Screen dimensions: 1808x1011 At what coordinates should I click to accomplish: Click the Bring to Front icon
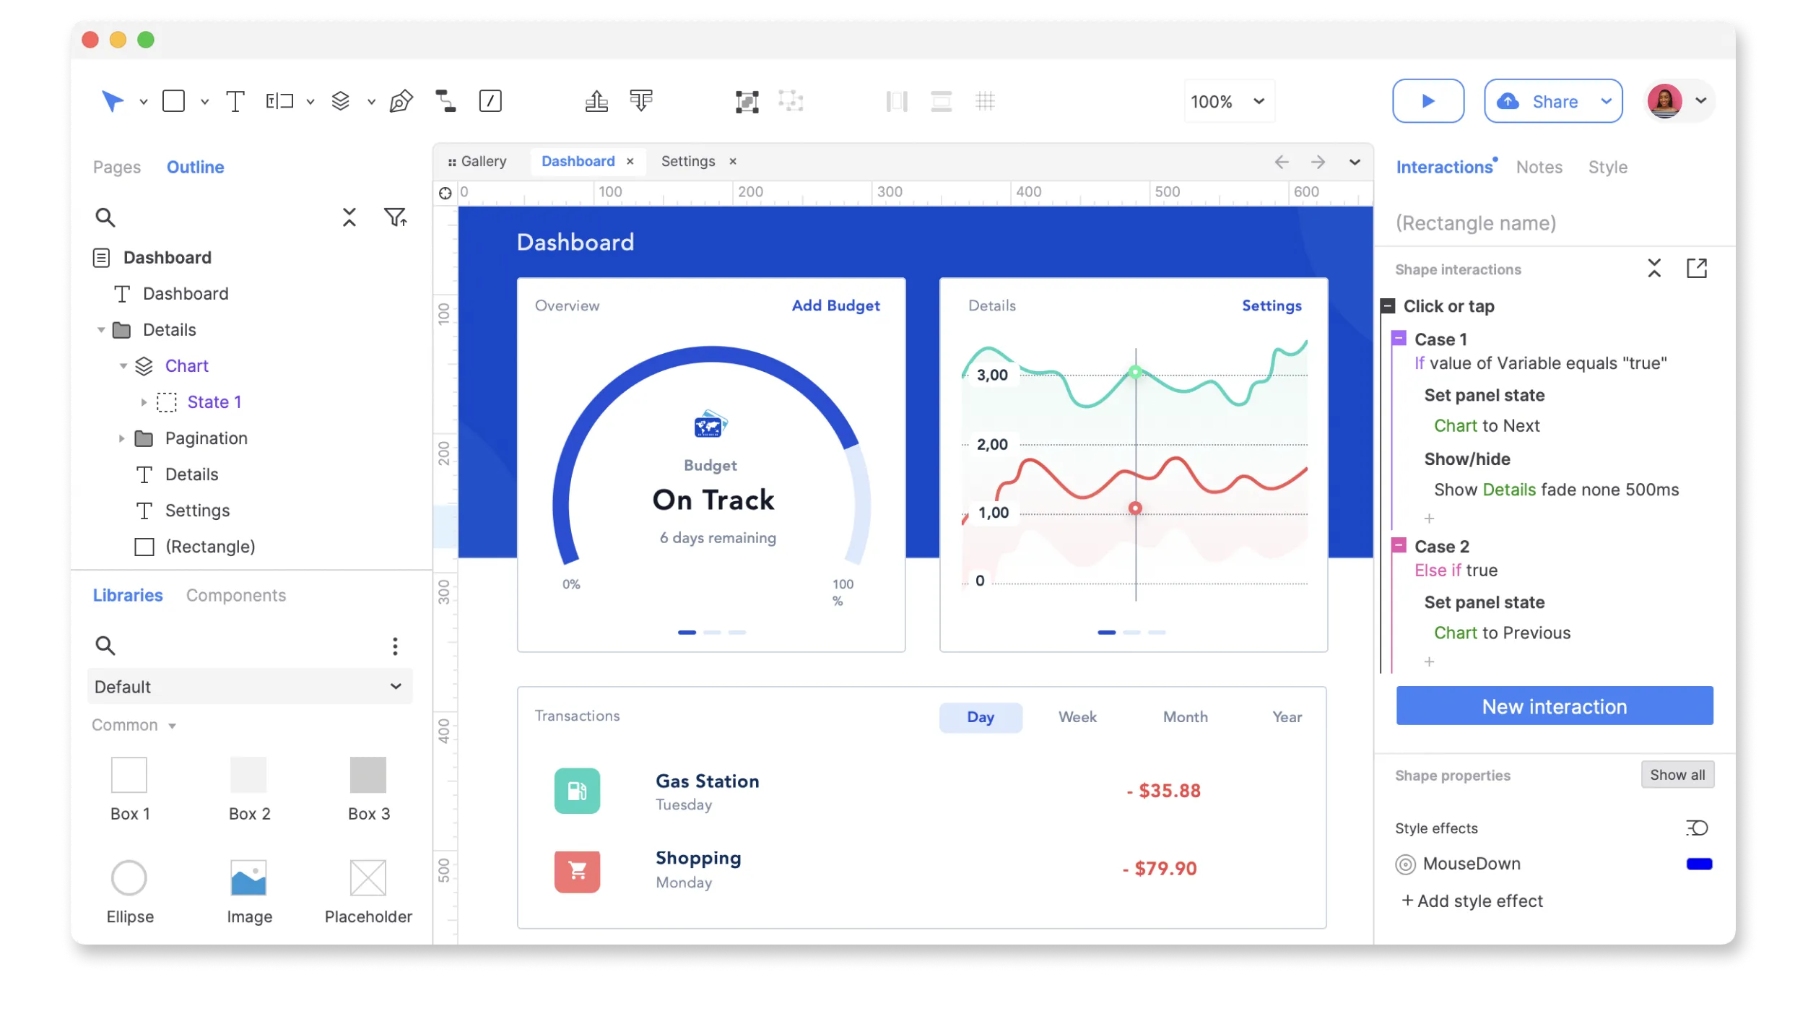[x=596, y=101]
